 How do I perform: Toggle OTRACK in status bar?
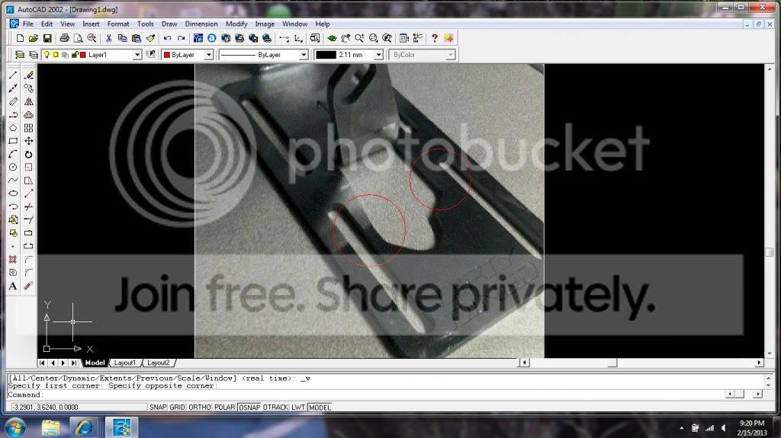click(x=276, y=407)
